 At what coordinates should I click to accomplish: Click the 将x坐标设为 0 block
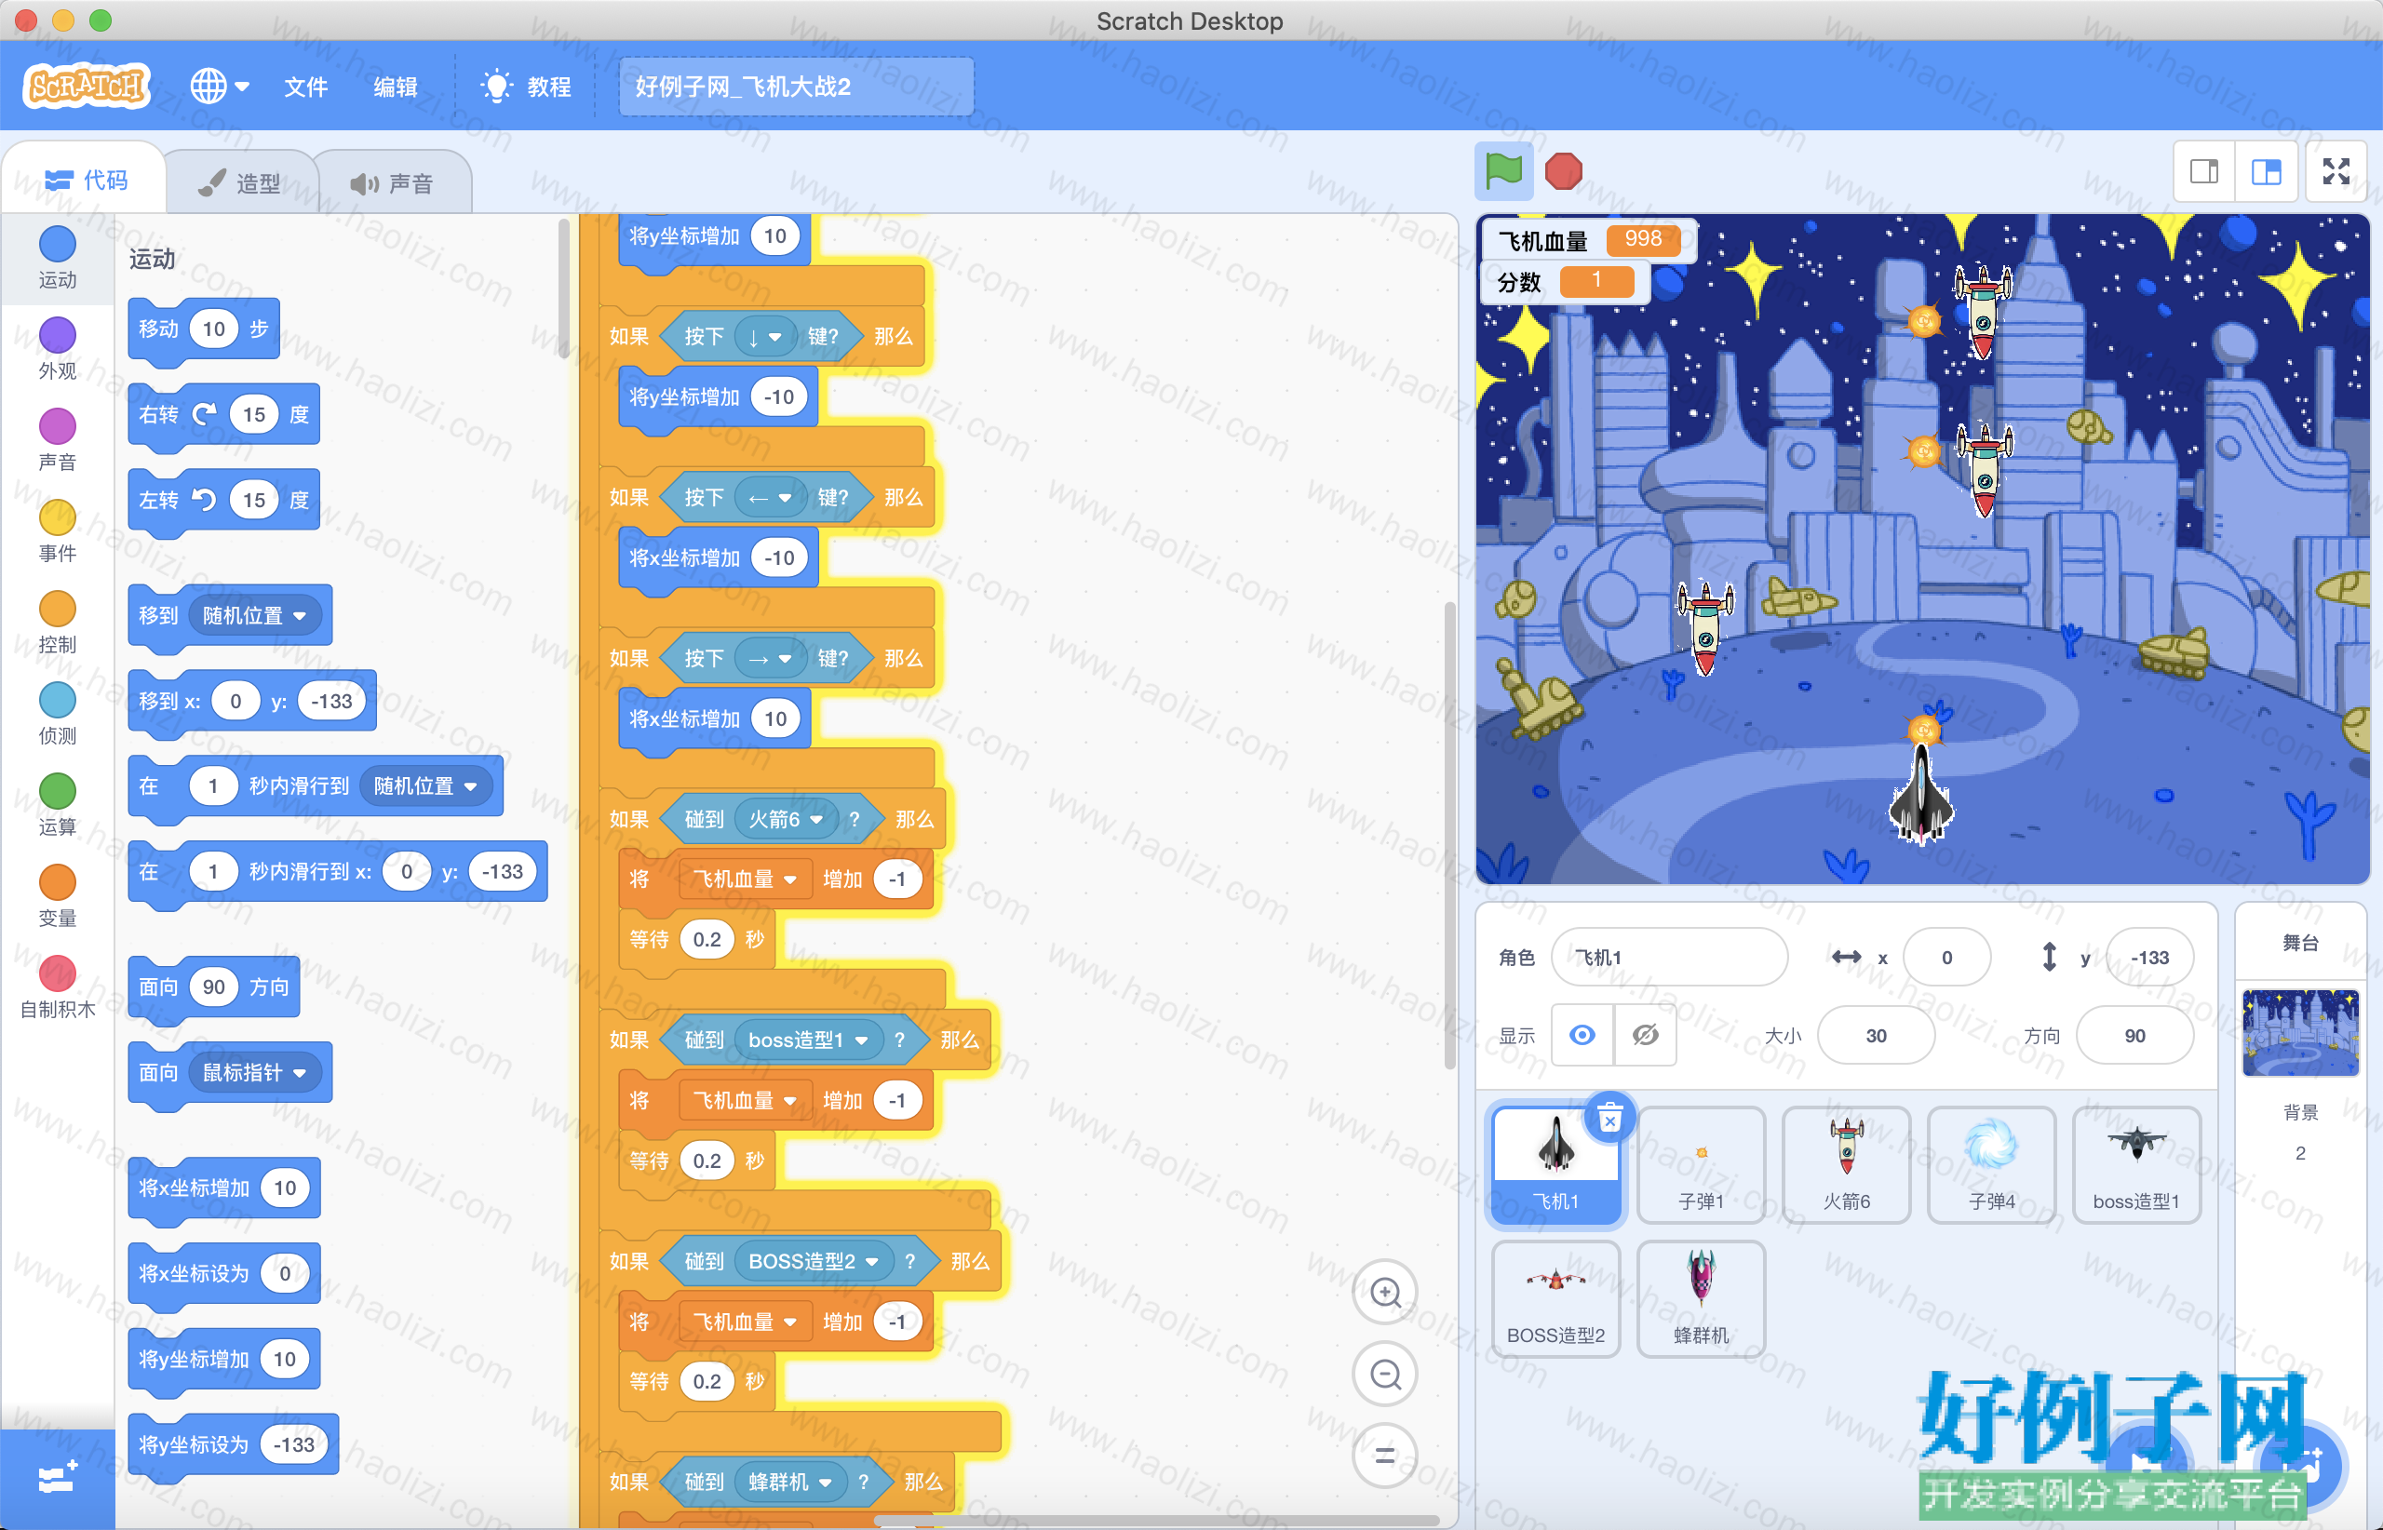point(223,1274)
